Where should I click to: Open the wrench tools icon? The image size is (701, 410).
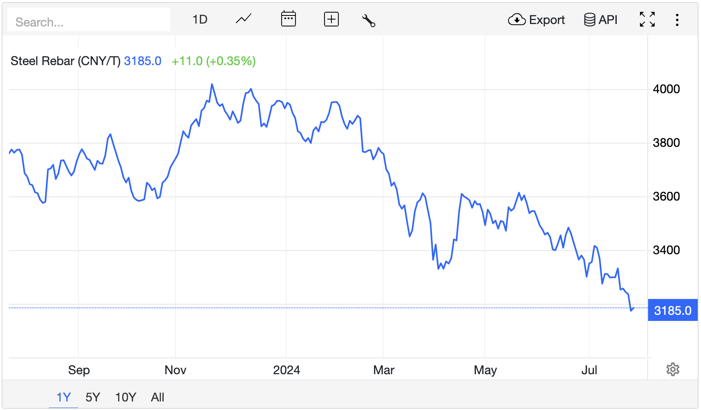(368, 20)
